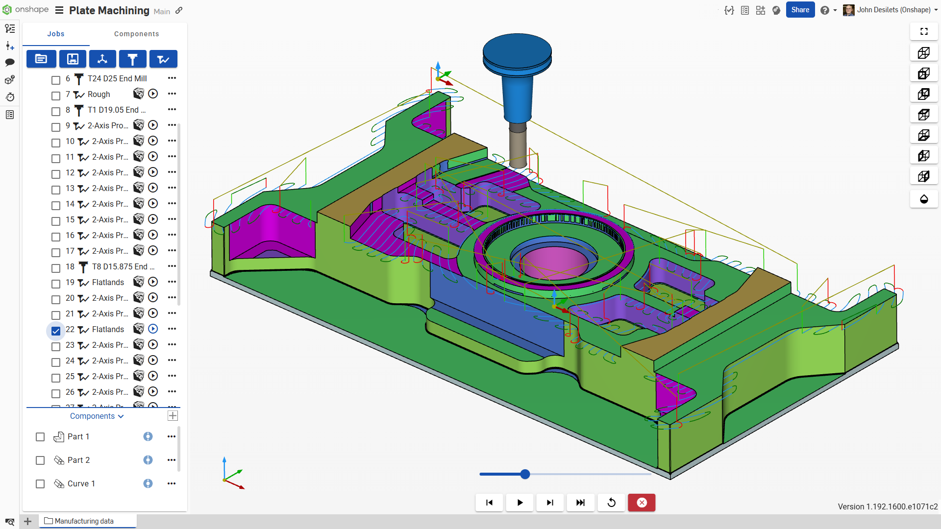
Task: Click the Share button
Action: coord(800,9)
